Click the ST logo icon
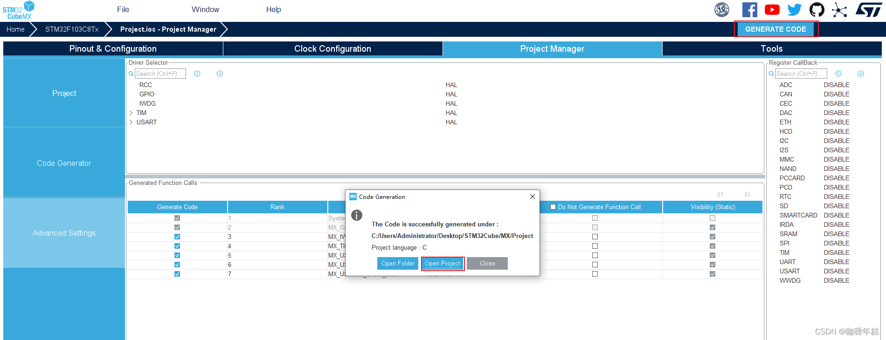This screenshot has width=886, height=340. (869, 10)
